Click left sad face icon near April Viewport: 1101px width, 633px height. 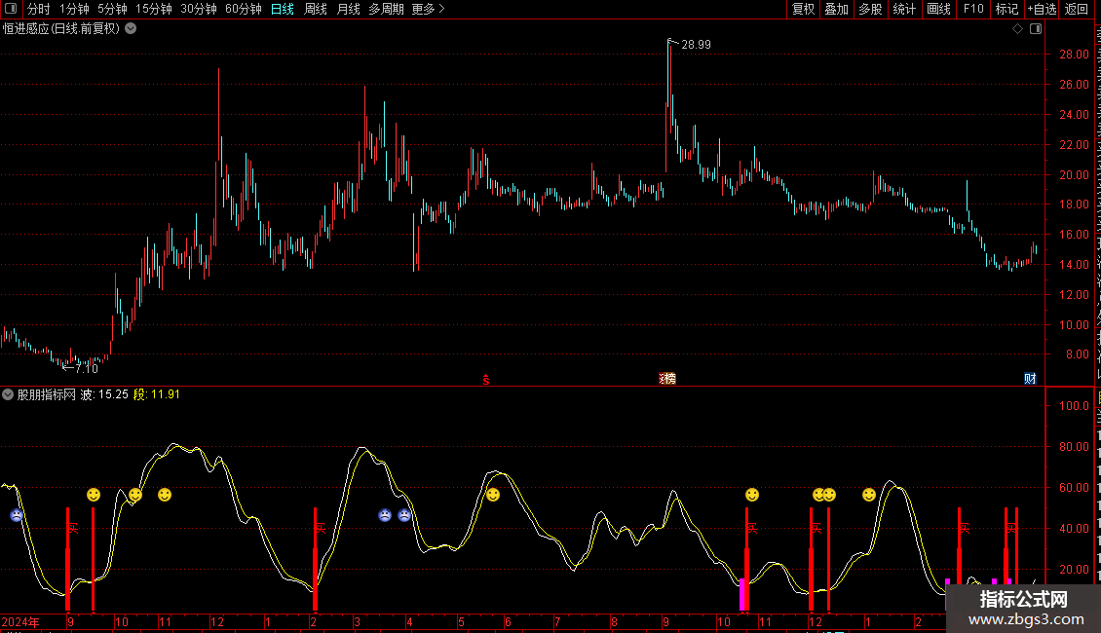click(385, 515)
